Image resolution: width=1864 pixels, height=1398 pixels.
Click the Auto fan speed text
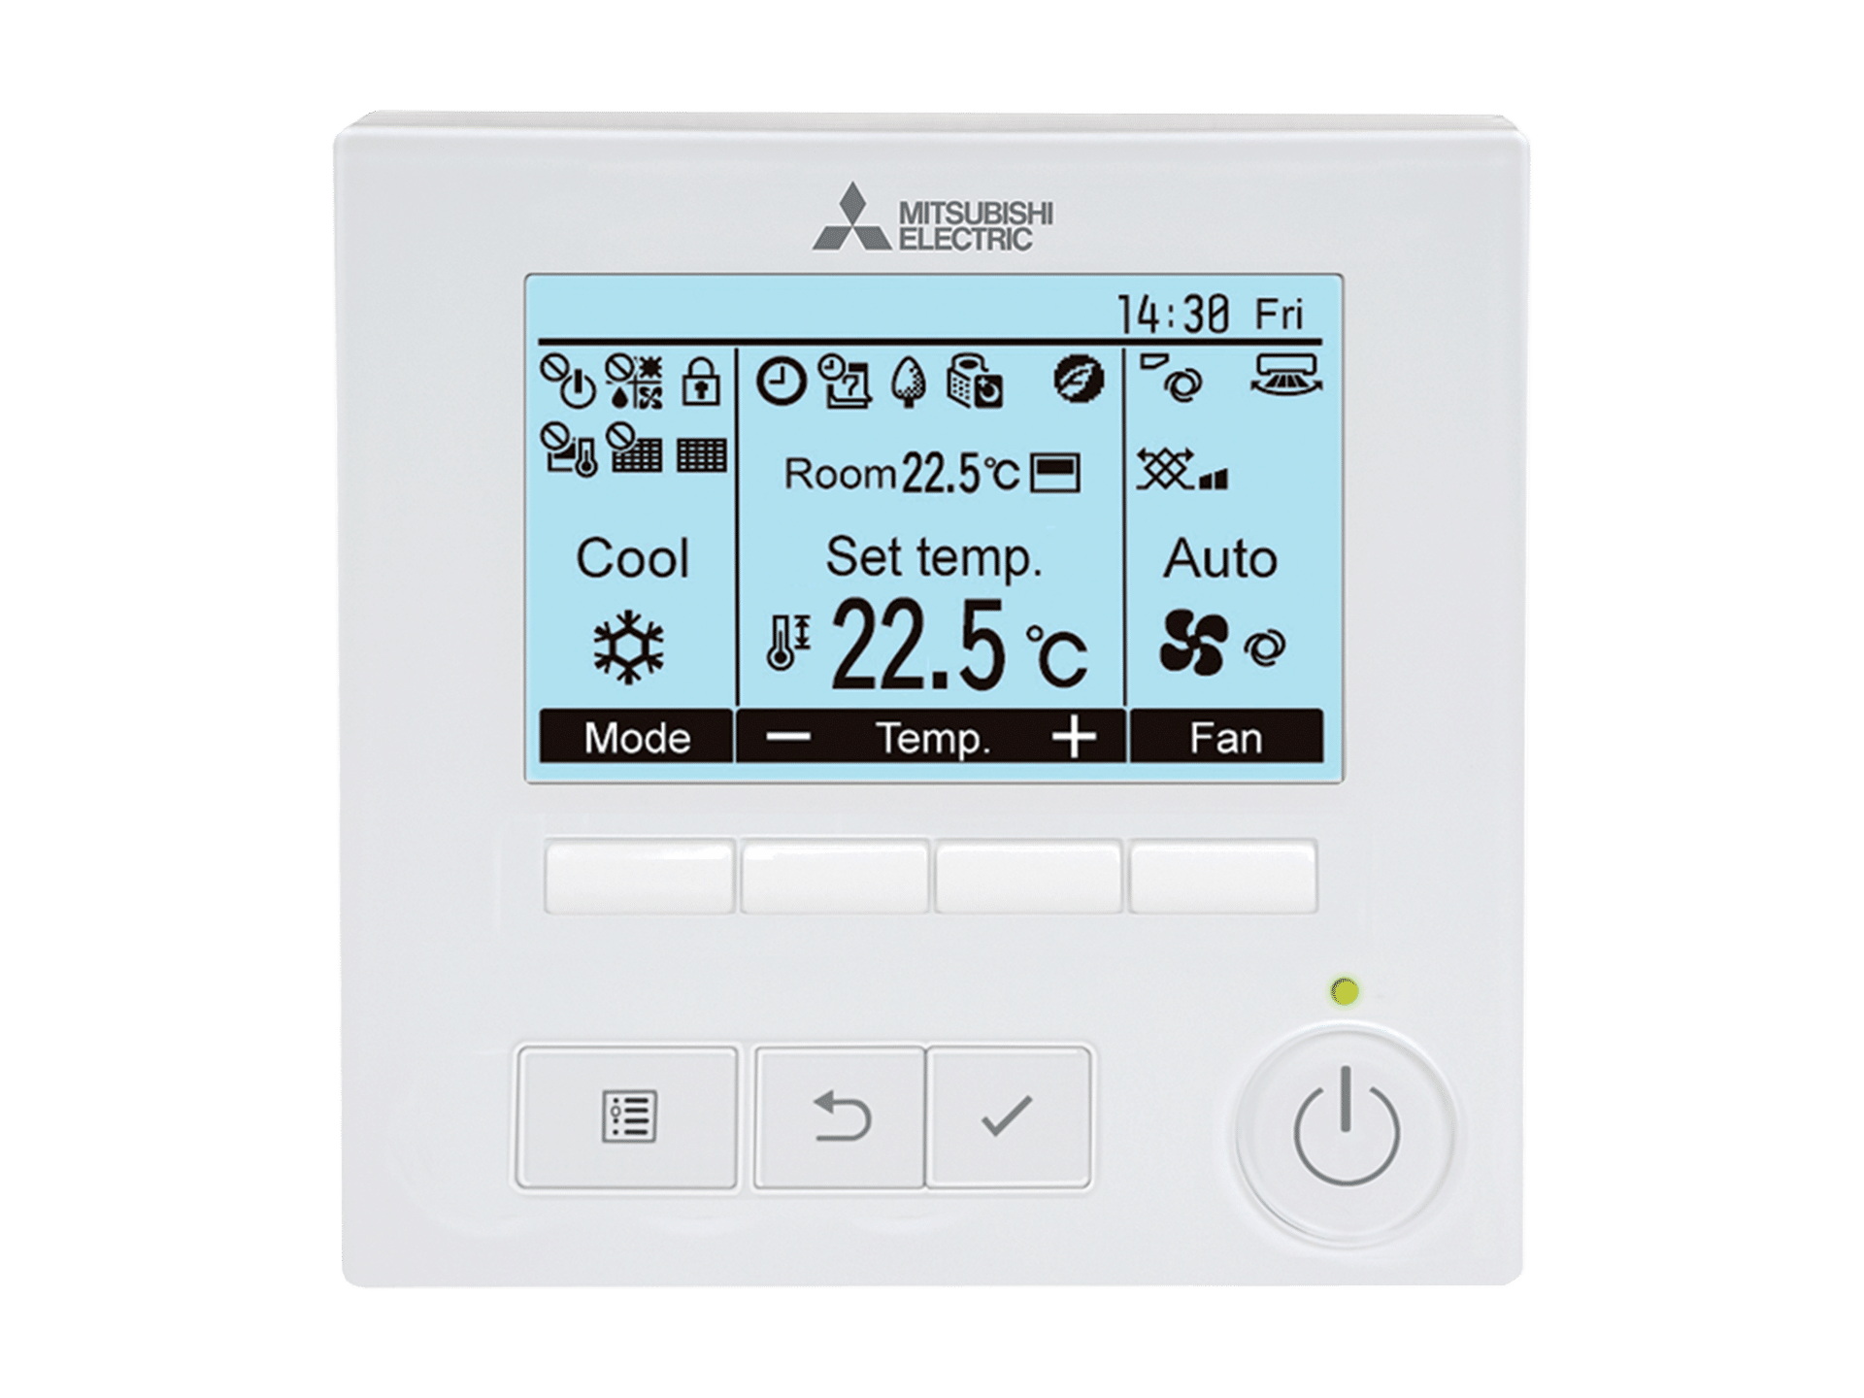click(1220, 558)
